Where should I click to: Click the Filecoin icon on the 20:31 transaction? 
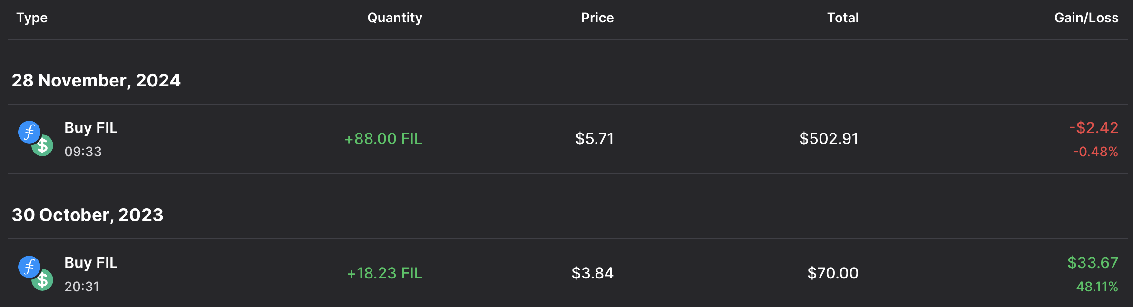(29, 267)
